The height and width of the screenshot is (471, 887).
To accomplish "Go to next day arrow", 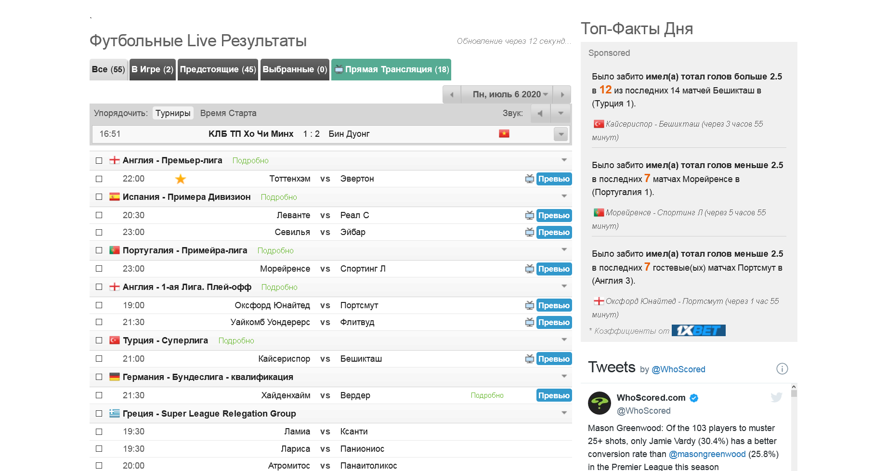I will point(562,94).
